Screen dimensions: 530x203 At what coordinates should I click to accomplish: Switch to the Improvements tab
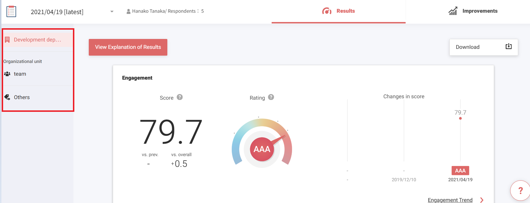tap(480, 11)
